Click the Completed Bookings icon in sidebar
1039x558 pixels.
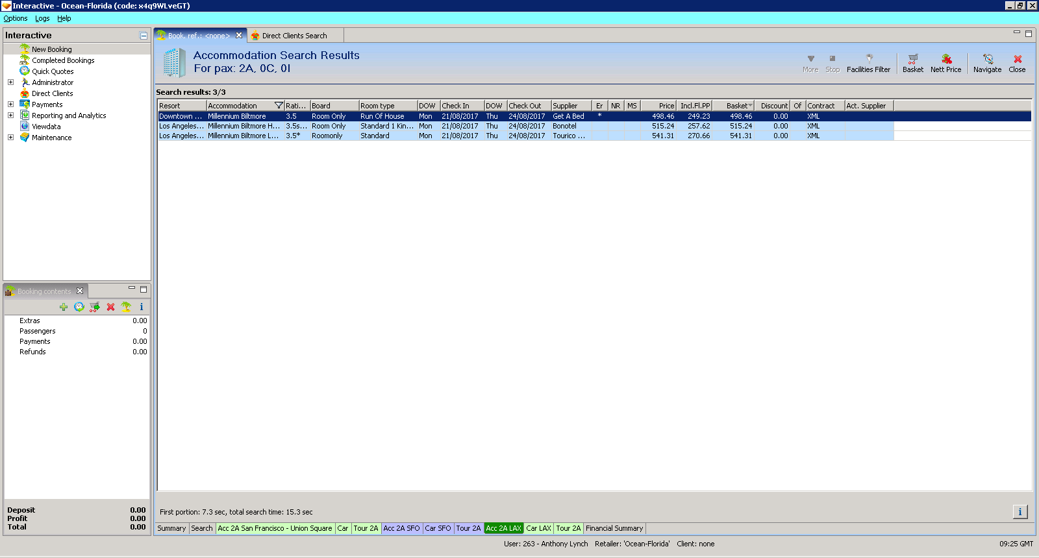click(x=25, y=60)
